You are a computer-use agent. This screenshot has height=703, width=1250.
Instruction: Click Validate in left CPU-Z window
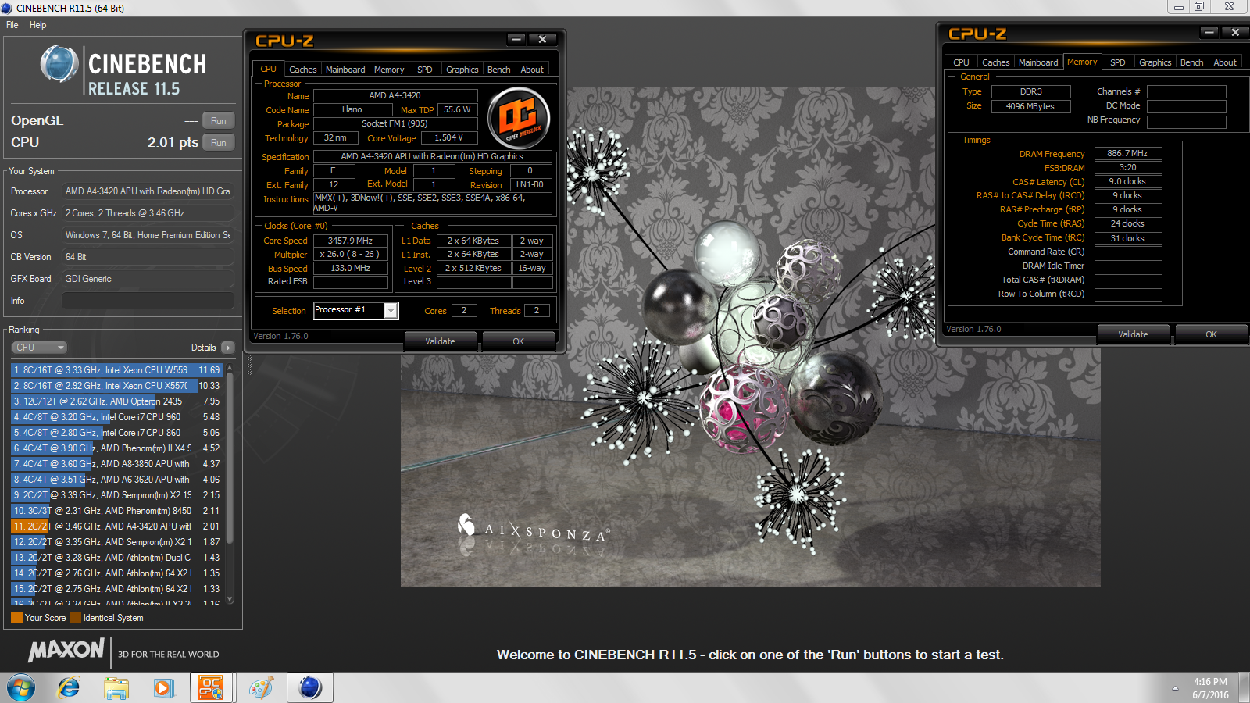[440, 341]
